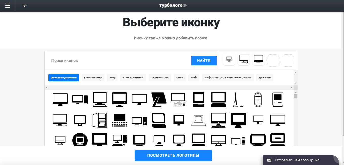Switch to the "компьютер" category tab
The image size is (344, 165).
pos(93,77)
